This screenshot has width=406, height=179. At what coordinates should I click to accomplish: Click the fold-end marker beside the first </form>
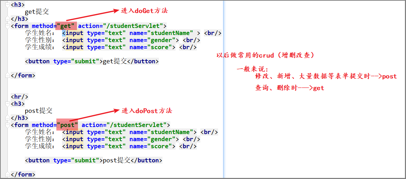pyautogui.click(x=8, y=75)
